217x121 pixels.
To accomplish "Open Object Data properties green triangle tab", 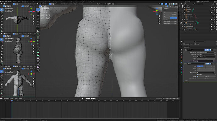I will (x=181, y=72).
